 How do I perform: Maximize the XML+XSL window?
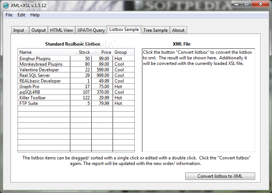tap(246, 4)
